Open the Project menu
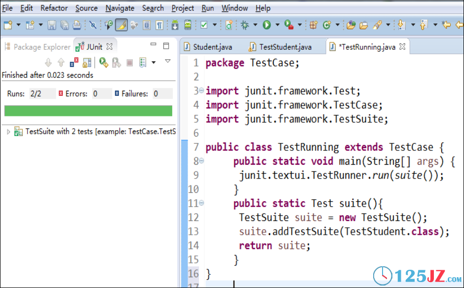This screenshot has width=464, height=288. point(183,8)
